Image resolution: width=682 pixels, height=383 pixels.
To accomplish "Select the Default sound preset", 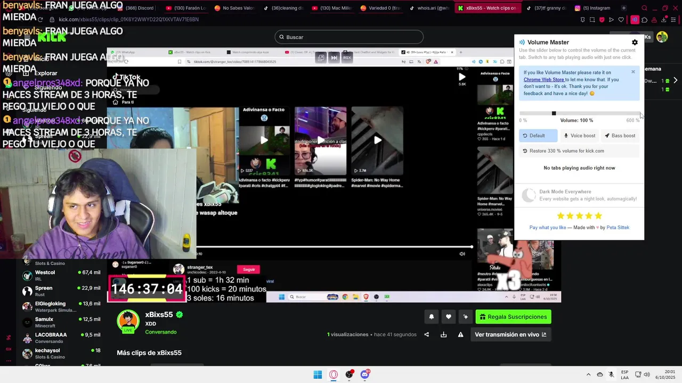I will coord(538,136).
